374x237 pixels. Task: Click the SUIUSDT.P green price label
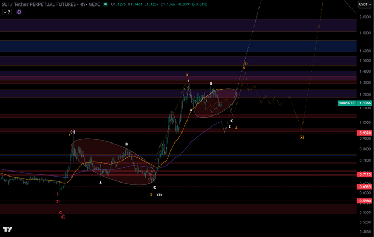(355, 103)
